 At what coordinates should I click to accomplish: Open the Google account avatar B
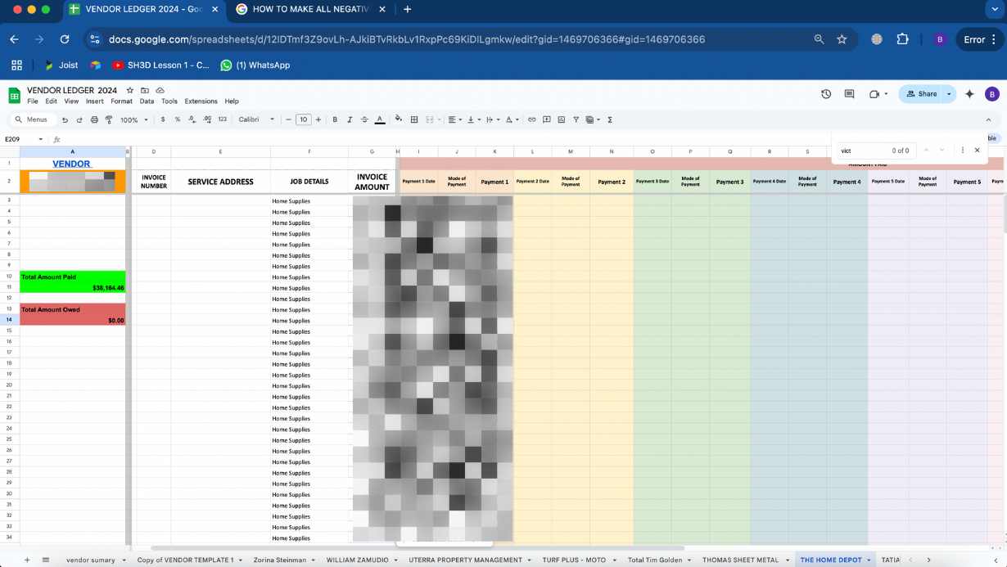pyautogui.click(x=992, y=94)
